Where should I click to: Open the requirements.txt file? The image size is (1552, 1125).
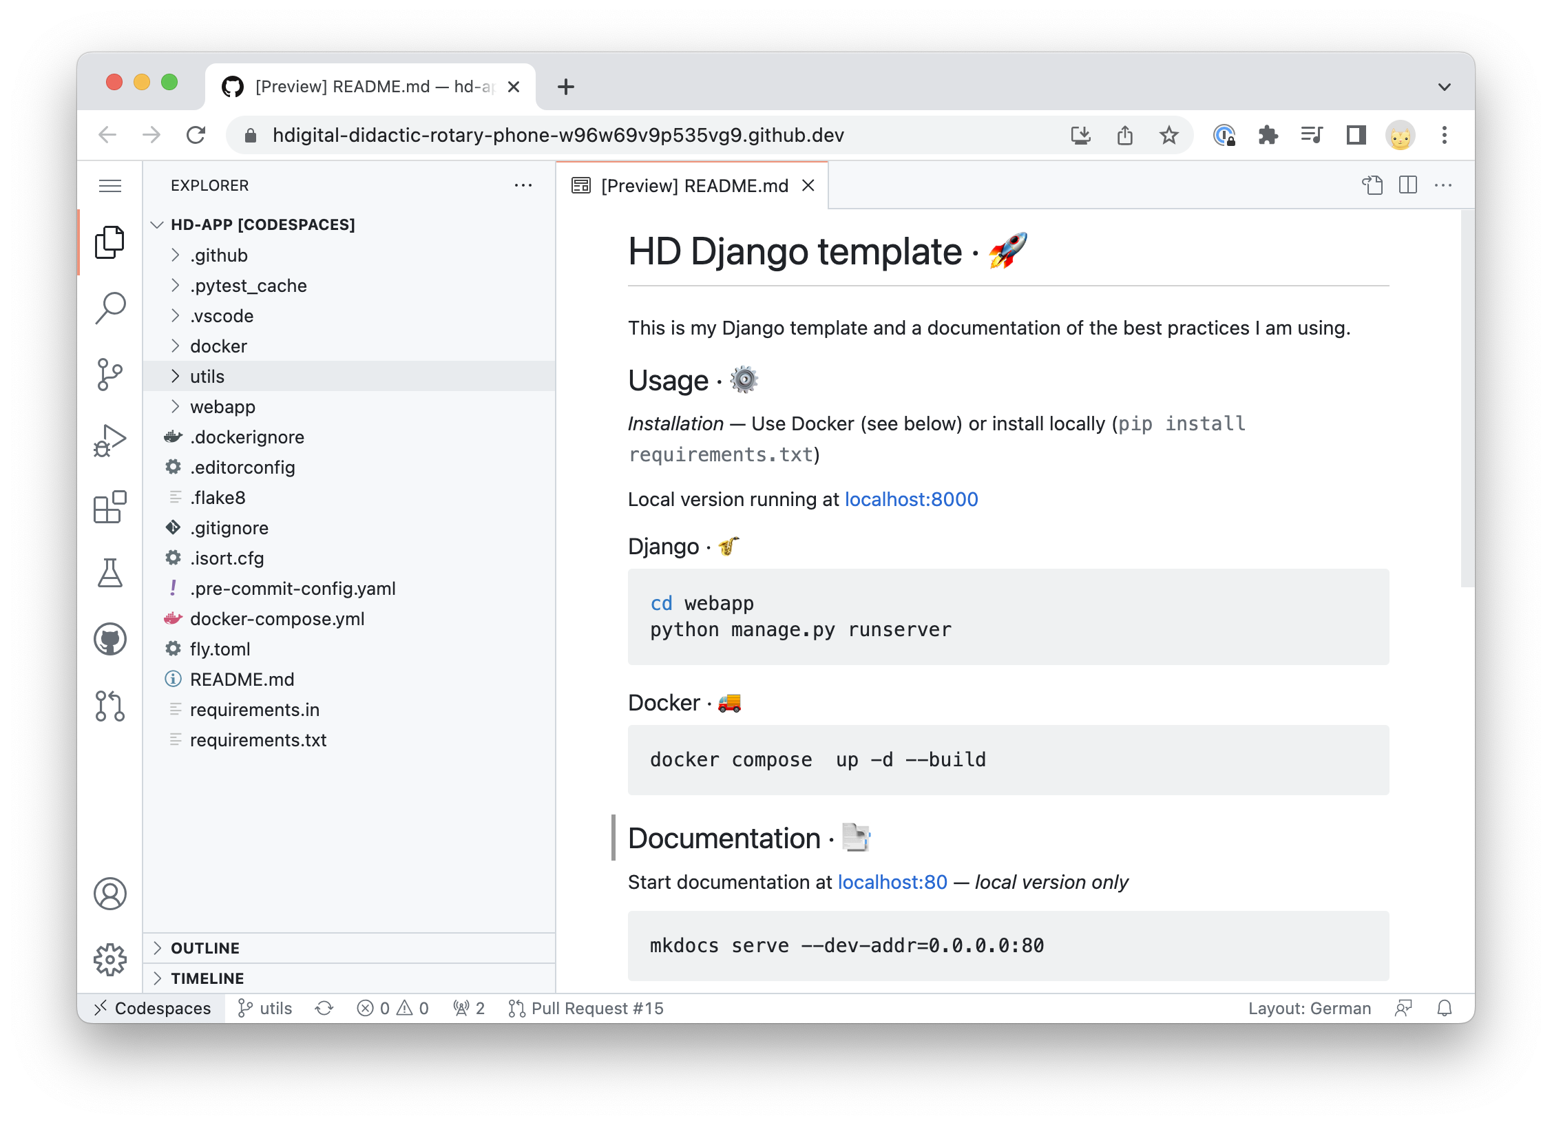click(349, 740)
